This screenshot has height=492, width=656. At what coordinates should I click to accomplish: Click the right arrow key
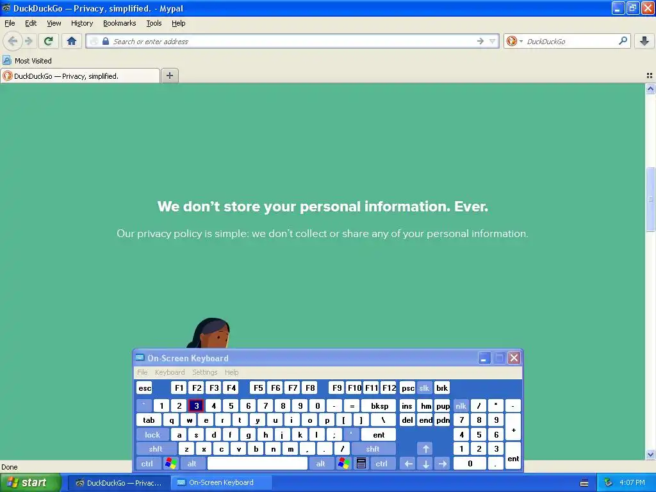coord(443,464)
